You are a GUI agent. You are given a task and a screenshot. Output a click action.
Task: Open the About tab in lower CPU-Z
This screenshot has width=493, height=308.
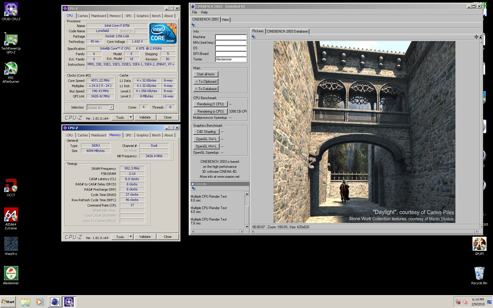tap(169, 135)
